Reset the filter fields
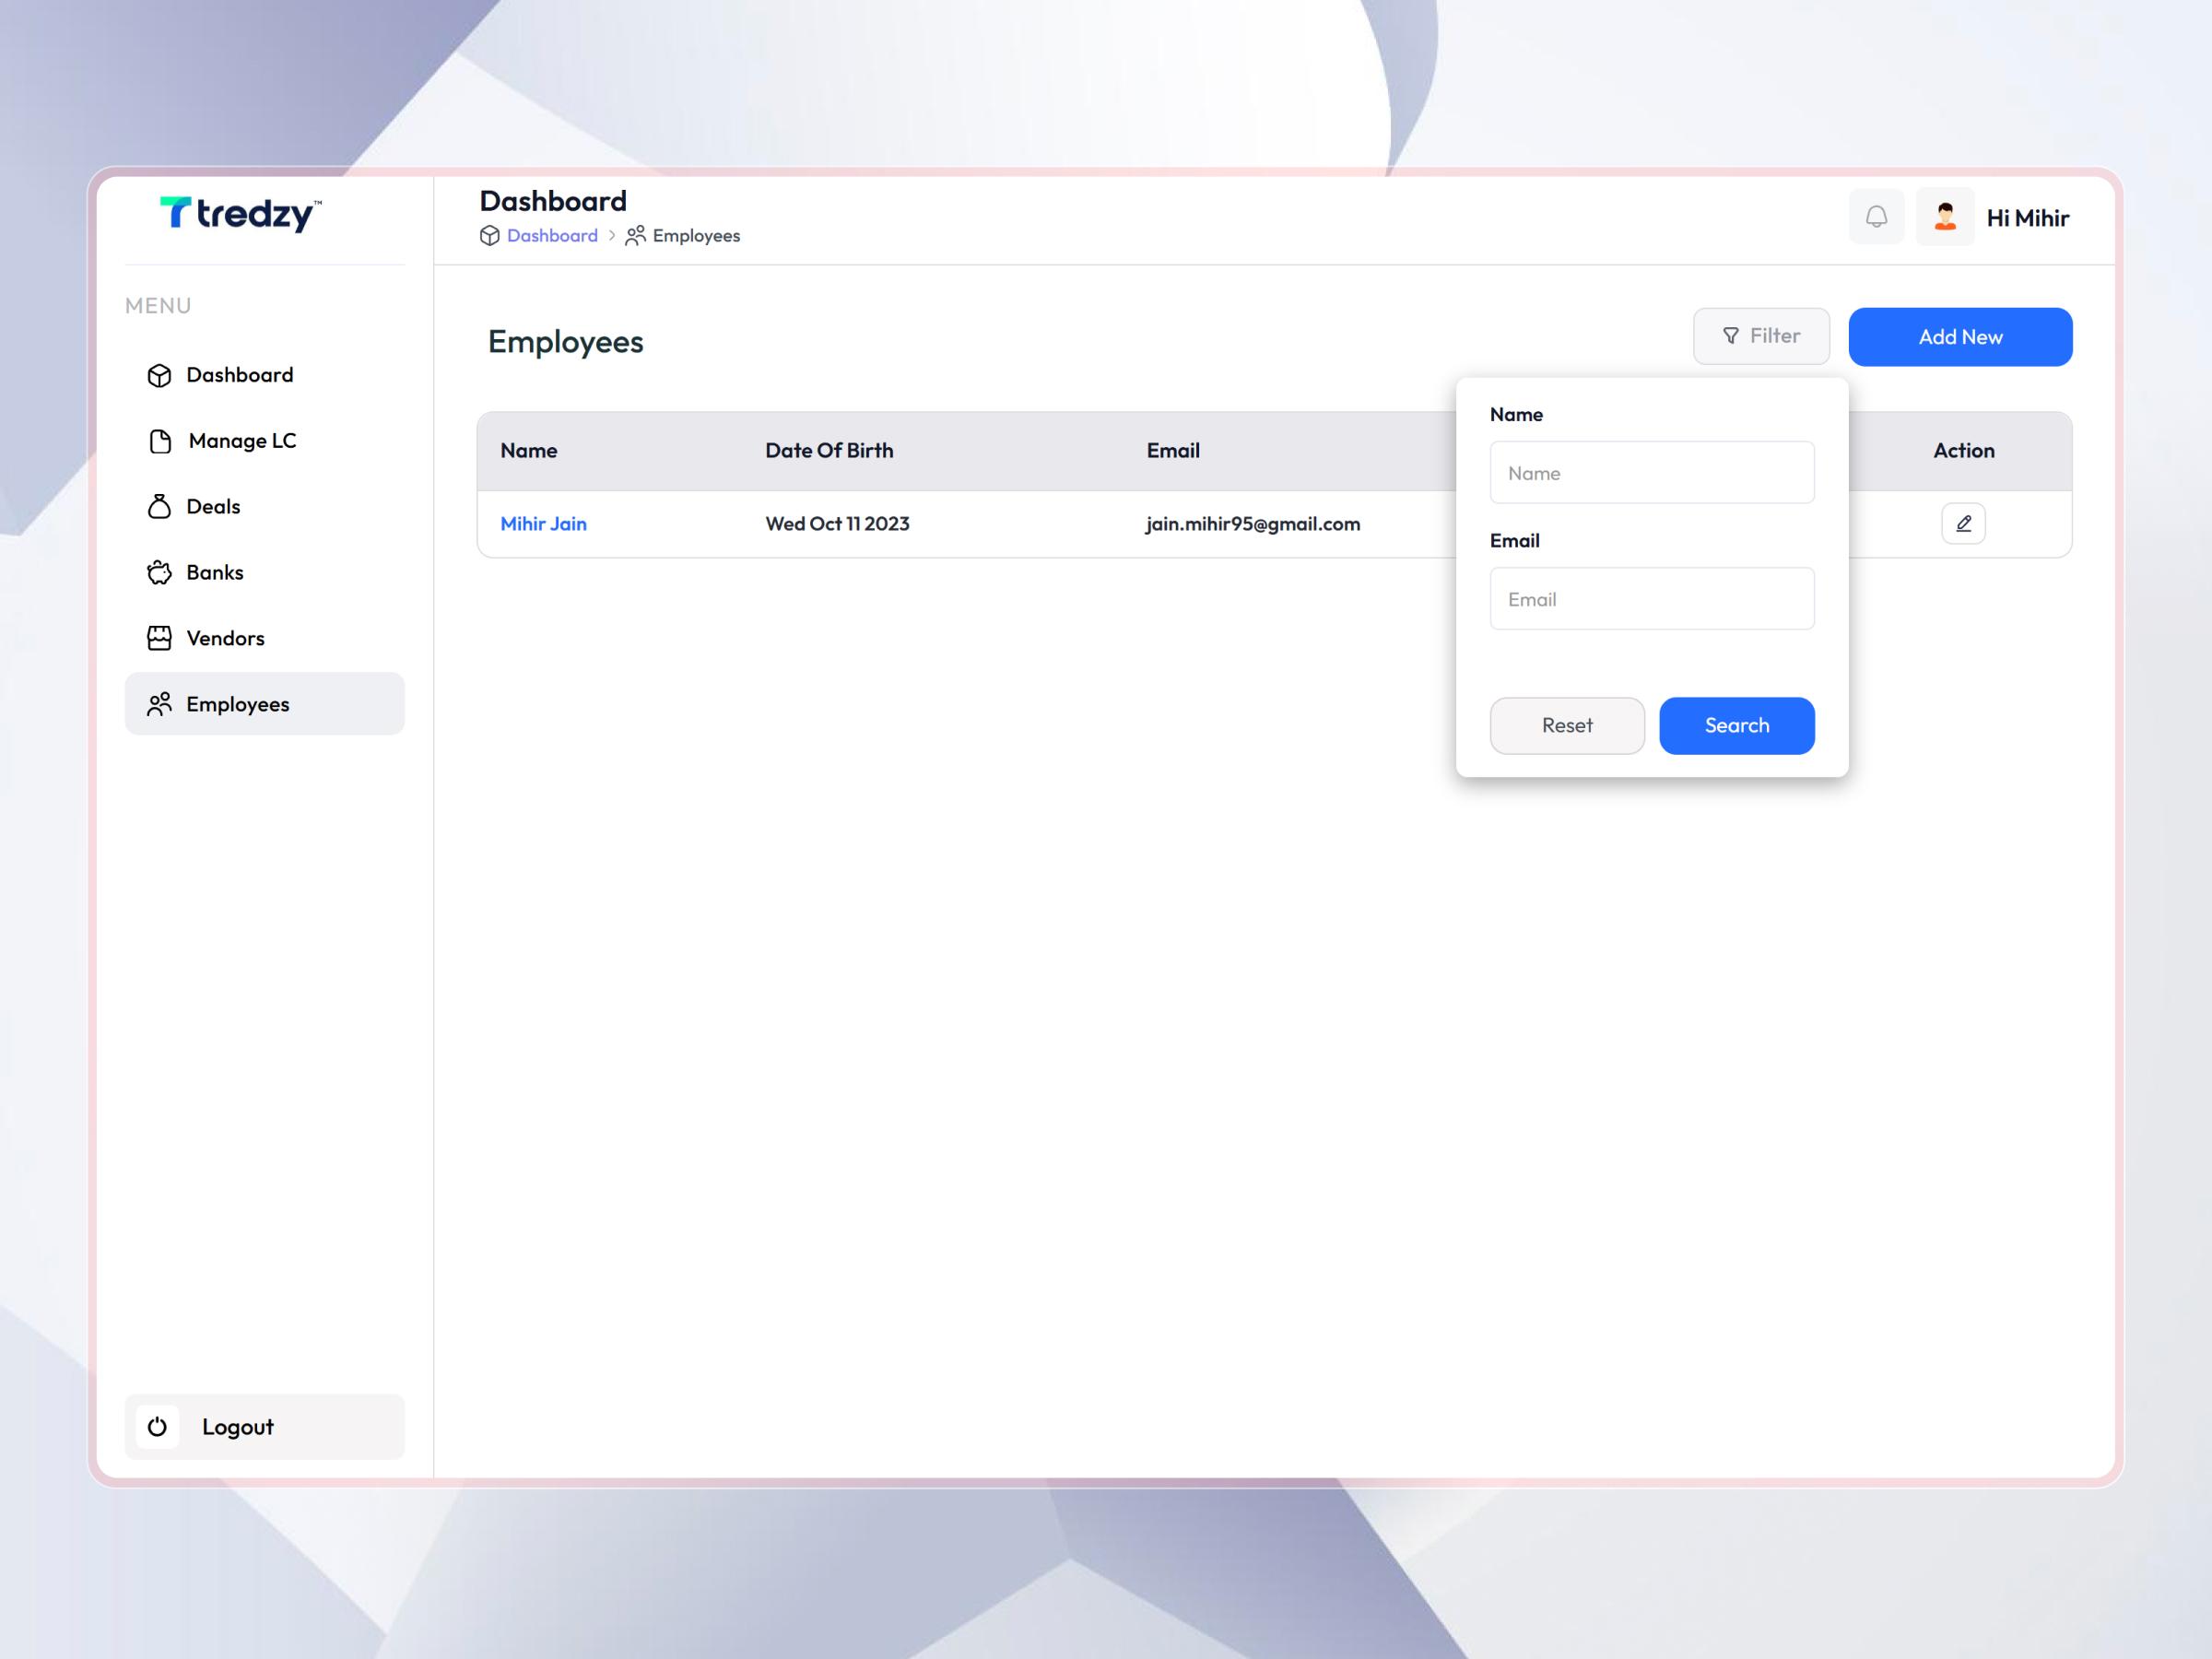 [x=1566, y=725]
